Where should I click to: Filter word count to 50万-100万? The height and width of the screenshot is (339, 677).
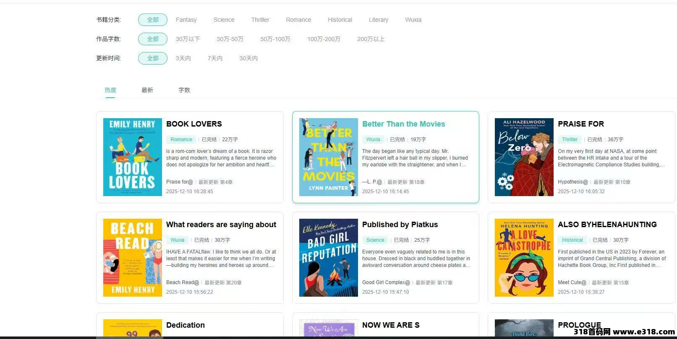[275, 39]
